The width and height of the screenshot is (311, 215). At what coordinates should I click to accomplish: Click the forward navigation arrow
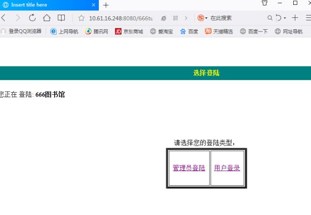[18, 18]
